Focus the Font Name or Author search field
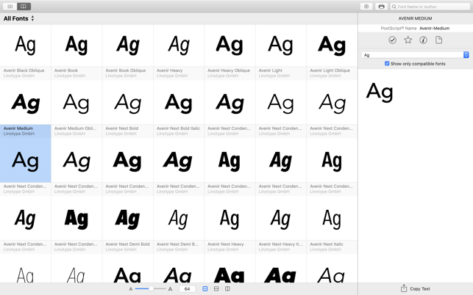 click(x=430, y=7)
